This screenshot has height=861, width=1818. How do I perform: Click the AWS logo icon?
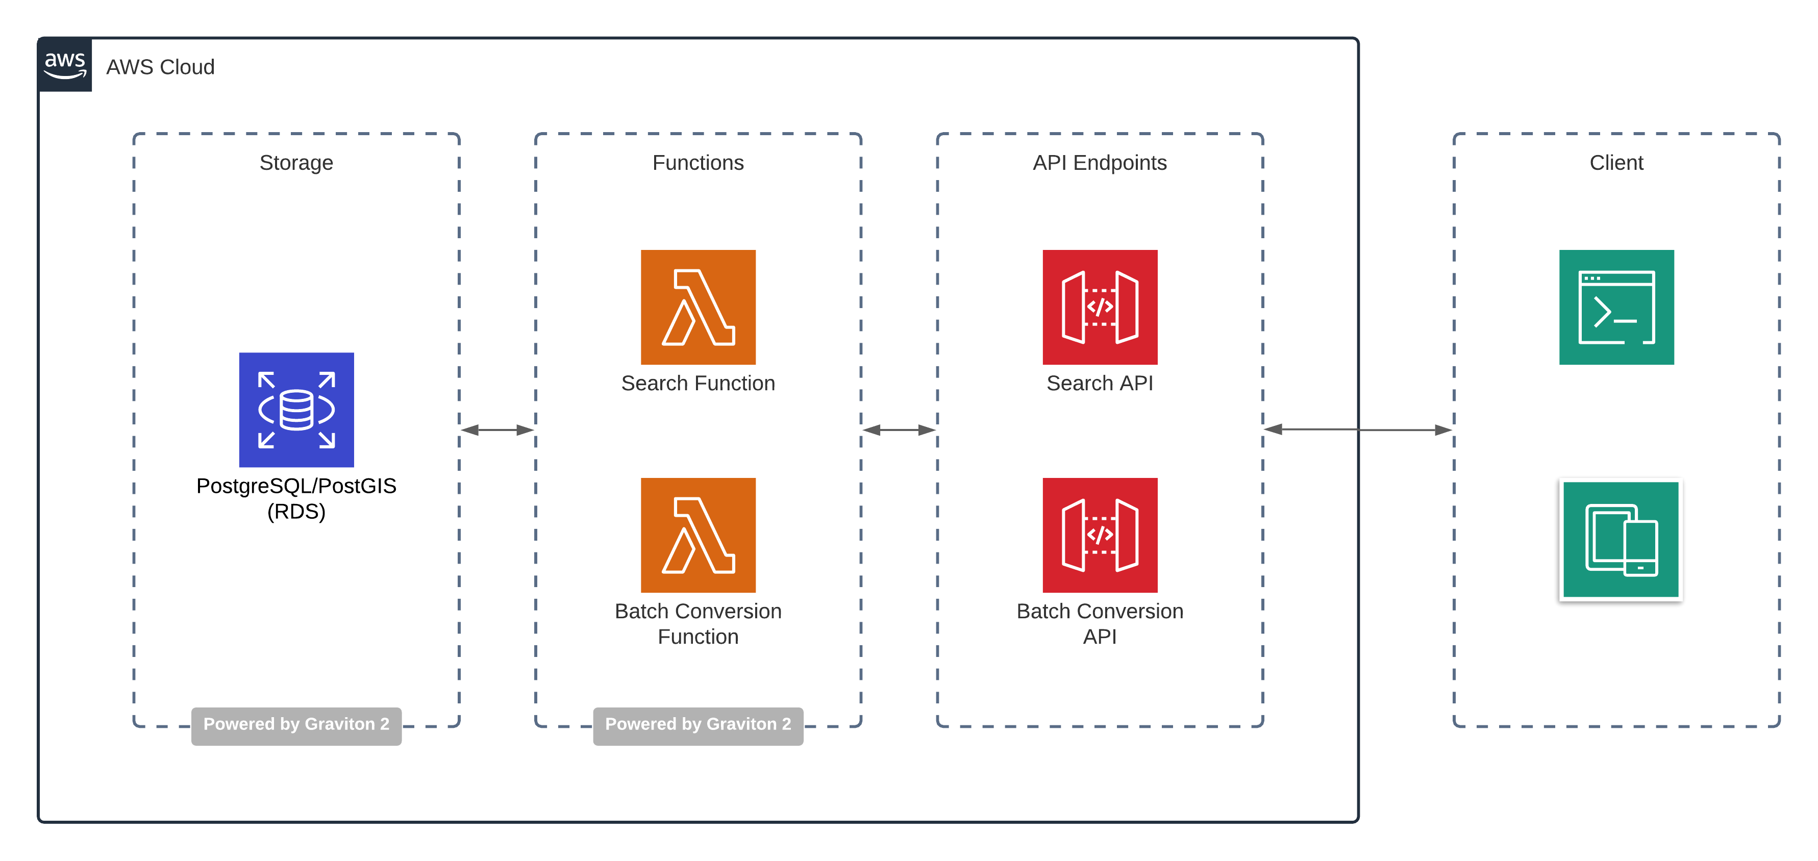(x=65, y=65)
